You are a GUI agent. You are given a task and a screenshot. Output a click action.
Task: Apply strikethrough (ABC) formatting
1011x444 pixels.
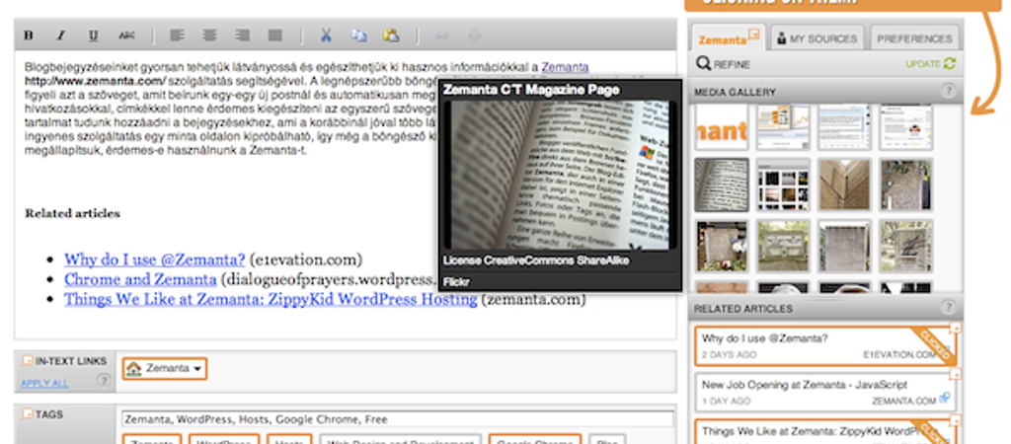127,37
